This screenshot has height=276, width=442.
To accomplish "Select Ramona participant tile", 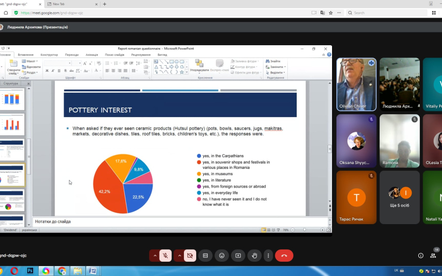I will pos(399,141).
